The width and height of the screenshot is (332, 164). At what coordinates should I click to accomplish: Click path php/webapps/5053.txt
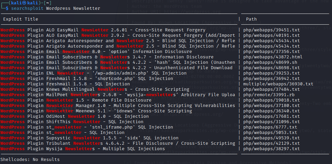coord(270,133)
